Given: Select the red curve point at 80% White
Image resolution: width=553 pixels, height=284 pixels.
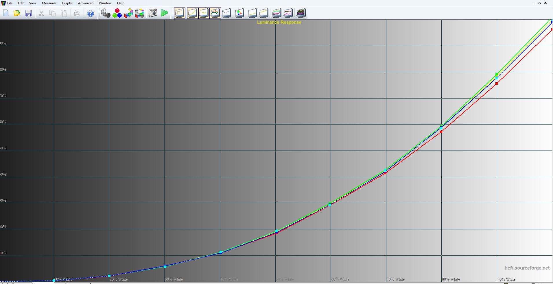Looking at the screenshot, I should pos(441,132).
